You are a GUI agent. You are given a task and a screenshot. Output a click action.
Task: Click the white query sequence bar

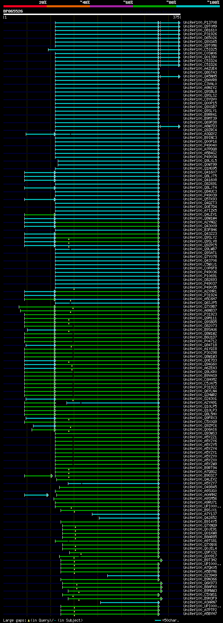[x=92, y=14]
